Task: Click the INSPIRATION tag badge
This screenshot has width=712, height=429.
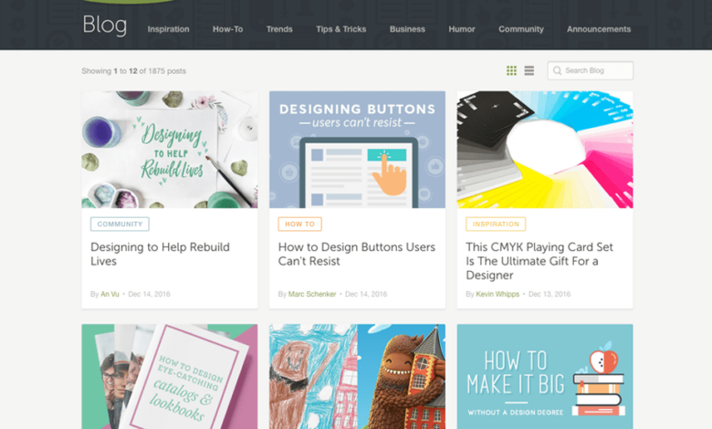Action: [x=496, y=224]
